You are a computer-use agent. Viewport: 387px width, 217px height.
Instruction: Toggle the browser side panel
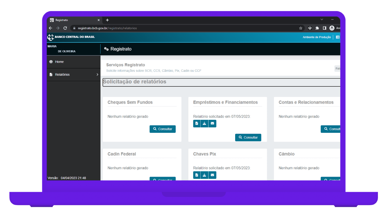[x=324, y=28]
